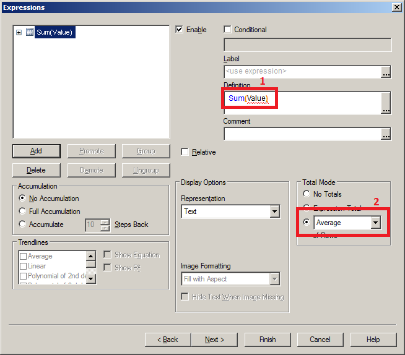The width and height of the screenshot is (405, 355).
Task: Click the Back button
Action: (168, 340)
